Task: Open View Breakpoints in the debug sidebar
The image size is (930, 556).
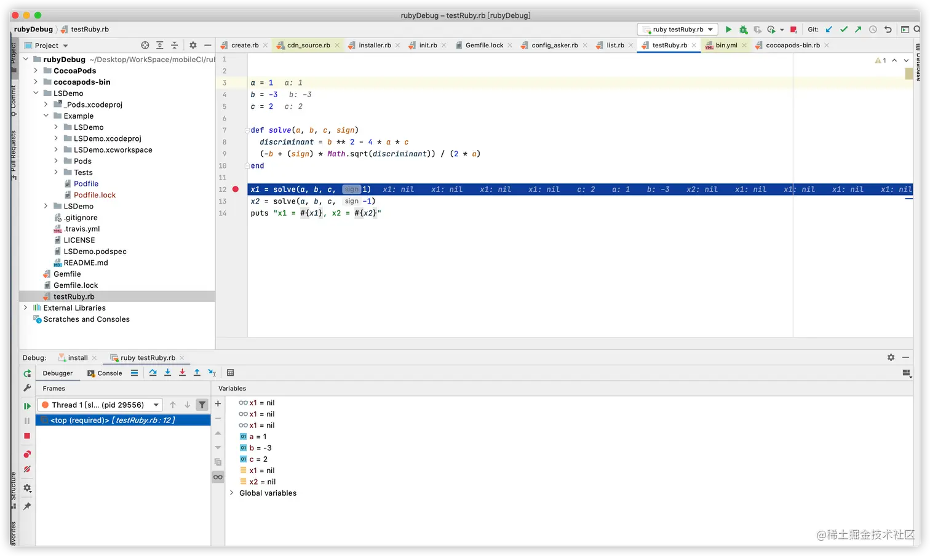Action: coord(27,455)
